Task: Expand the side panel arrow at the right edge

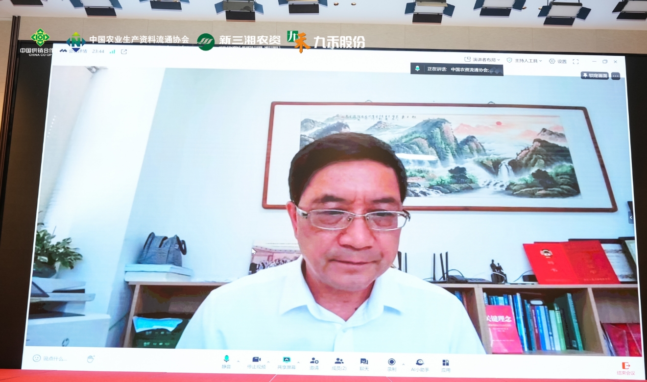Action: 631,217
